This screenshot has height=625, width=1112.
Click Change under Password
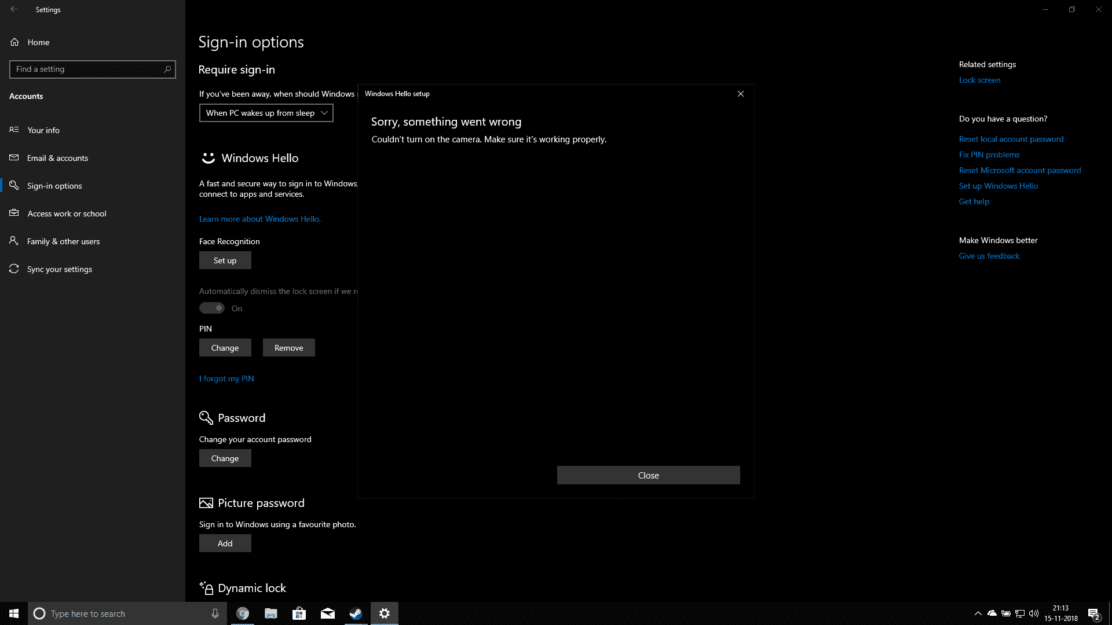point(225,458)
